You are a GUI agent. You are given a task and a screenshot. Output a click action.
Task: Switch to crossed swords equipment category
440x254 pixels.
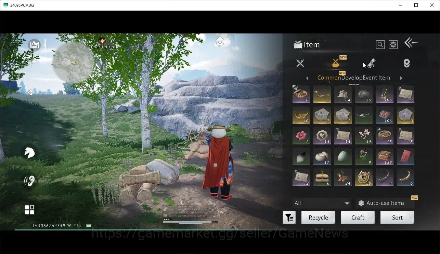coord(300,63)
